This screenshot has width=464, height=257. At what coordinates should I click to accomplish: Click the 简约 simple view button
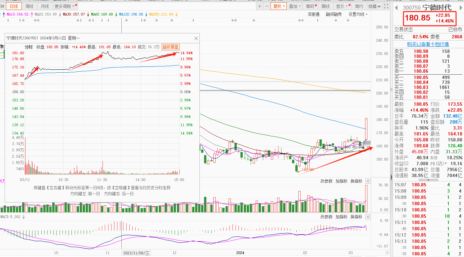pyautogui.click(x=359, y=6)
